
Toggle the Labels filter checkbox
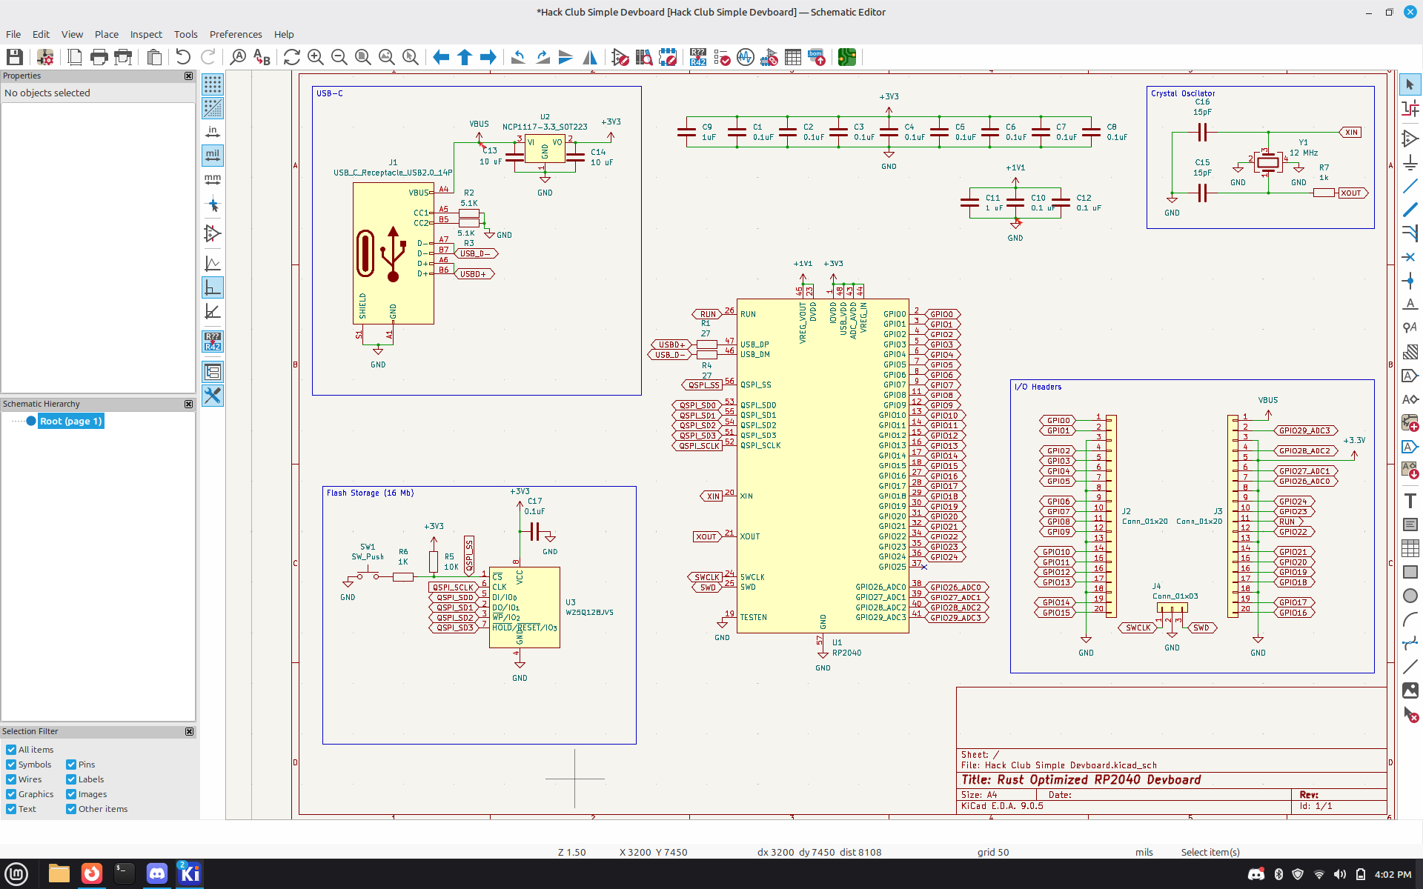point(71,779)
